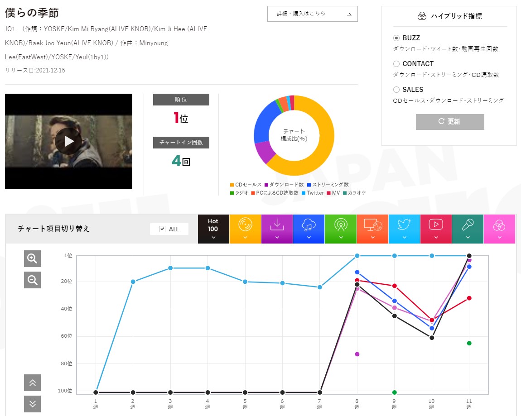Click the MV legend label

click(336, 193)
